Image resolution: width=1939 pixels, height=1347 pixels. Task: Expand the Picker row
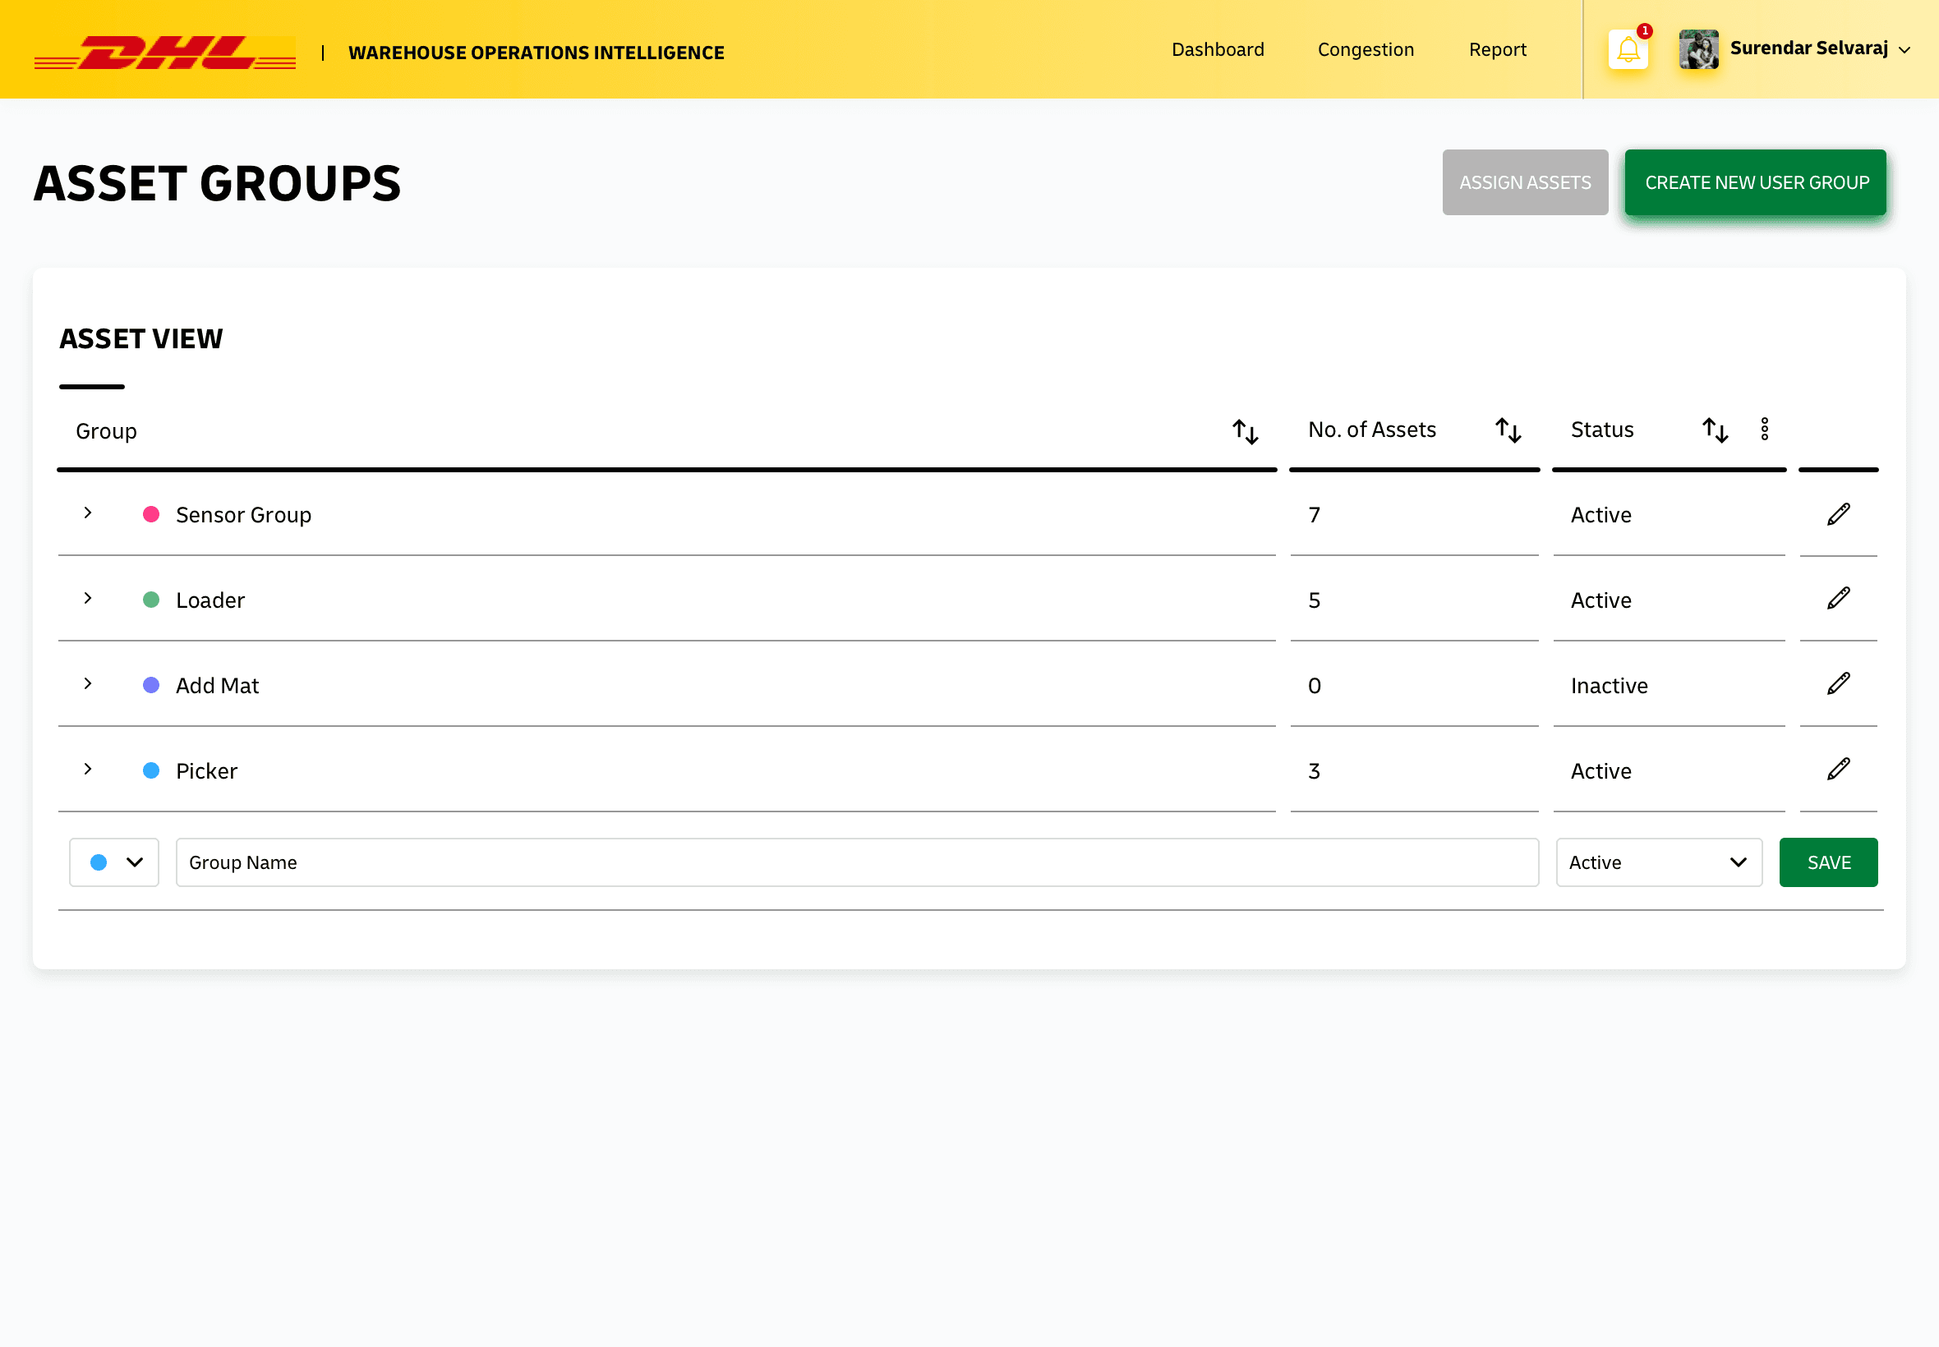pos(88,769)
